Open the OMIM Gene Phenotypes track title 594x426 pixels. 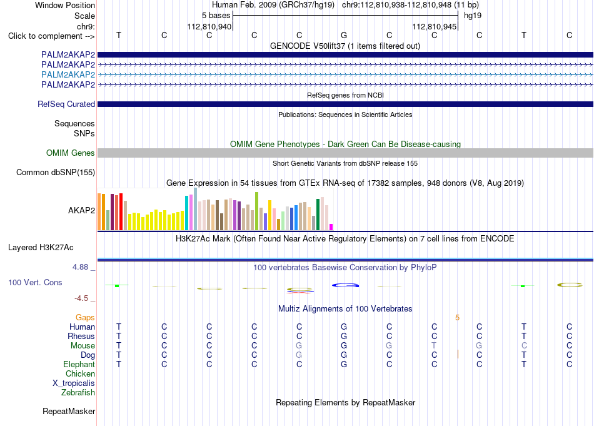tap(345, 144)
